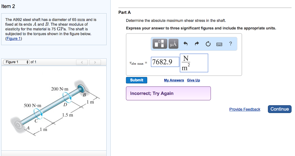Image resolution: width=295 pixels, height=156 pixels.
Task: Open the Greek symbols μÅ palette
Action: pos(173,44)
